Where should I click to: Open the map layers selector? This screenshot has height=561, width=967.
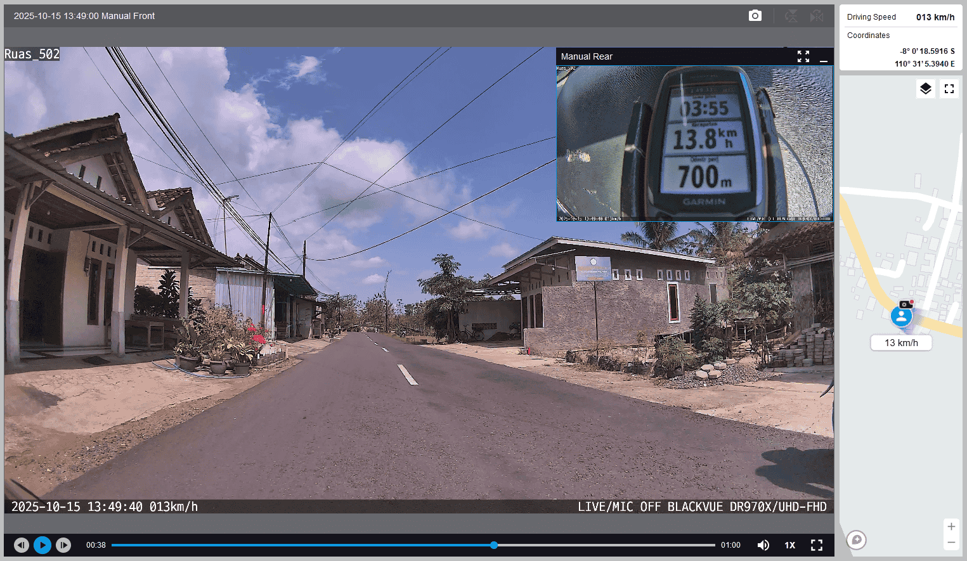926,89
